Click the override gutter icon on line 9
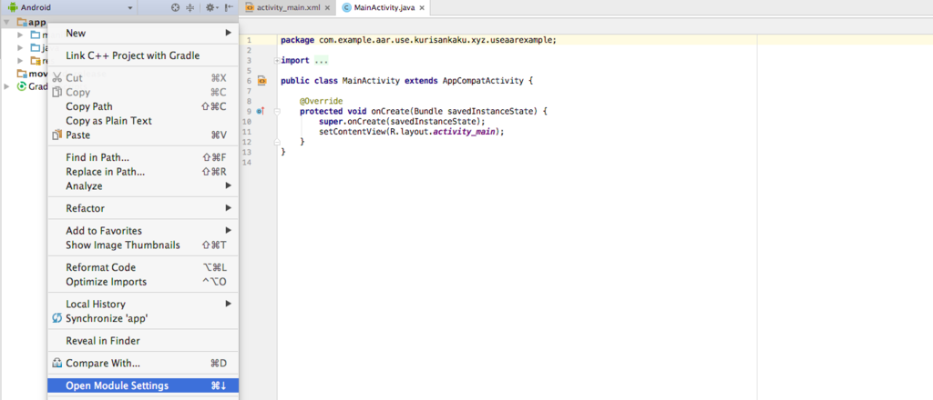The image size is (933, 400). (260, 111)
